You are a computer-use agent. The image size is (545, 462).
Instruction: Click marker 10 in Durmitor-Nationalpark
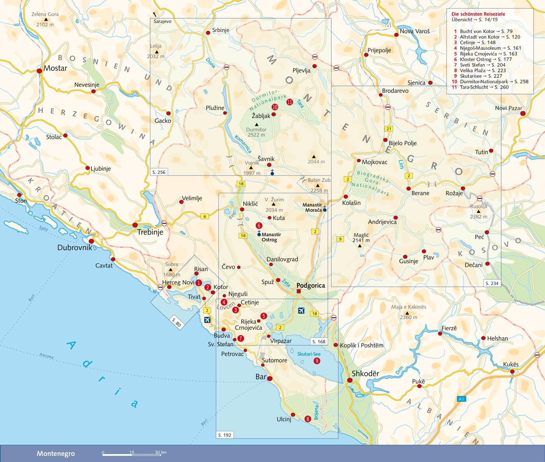point(275,107)
